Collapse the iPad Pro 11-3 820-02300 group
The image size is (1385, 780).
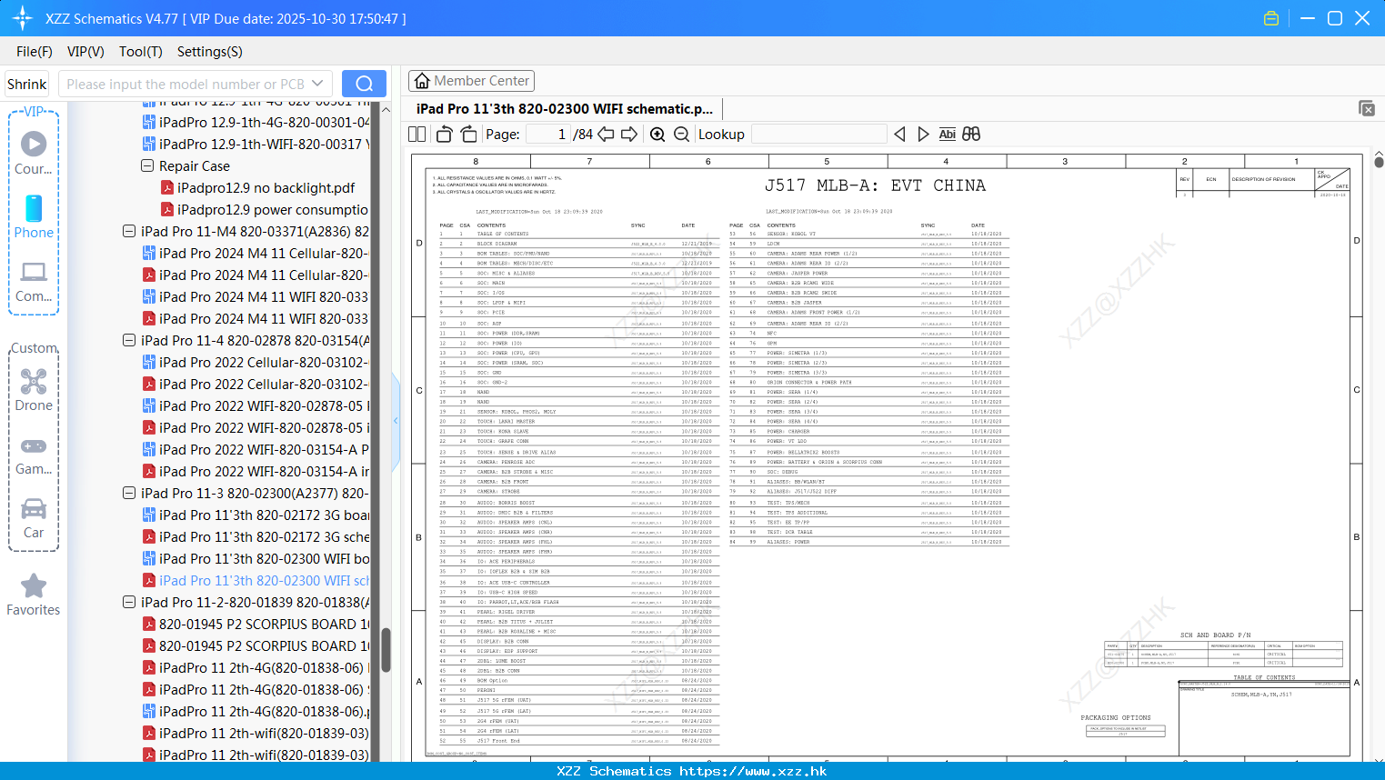coord(129,493)
